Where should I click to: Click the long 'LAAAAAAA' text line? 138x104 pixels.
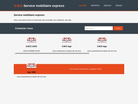tap(52, 53)
